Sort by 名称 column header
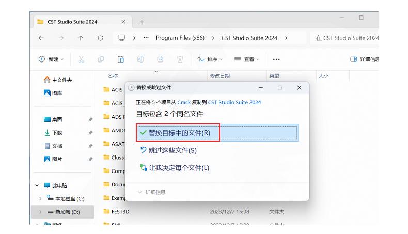 (x=113, y=76)
